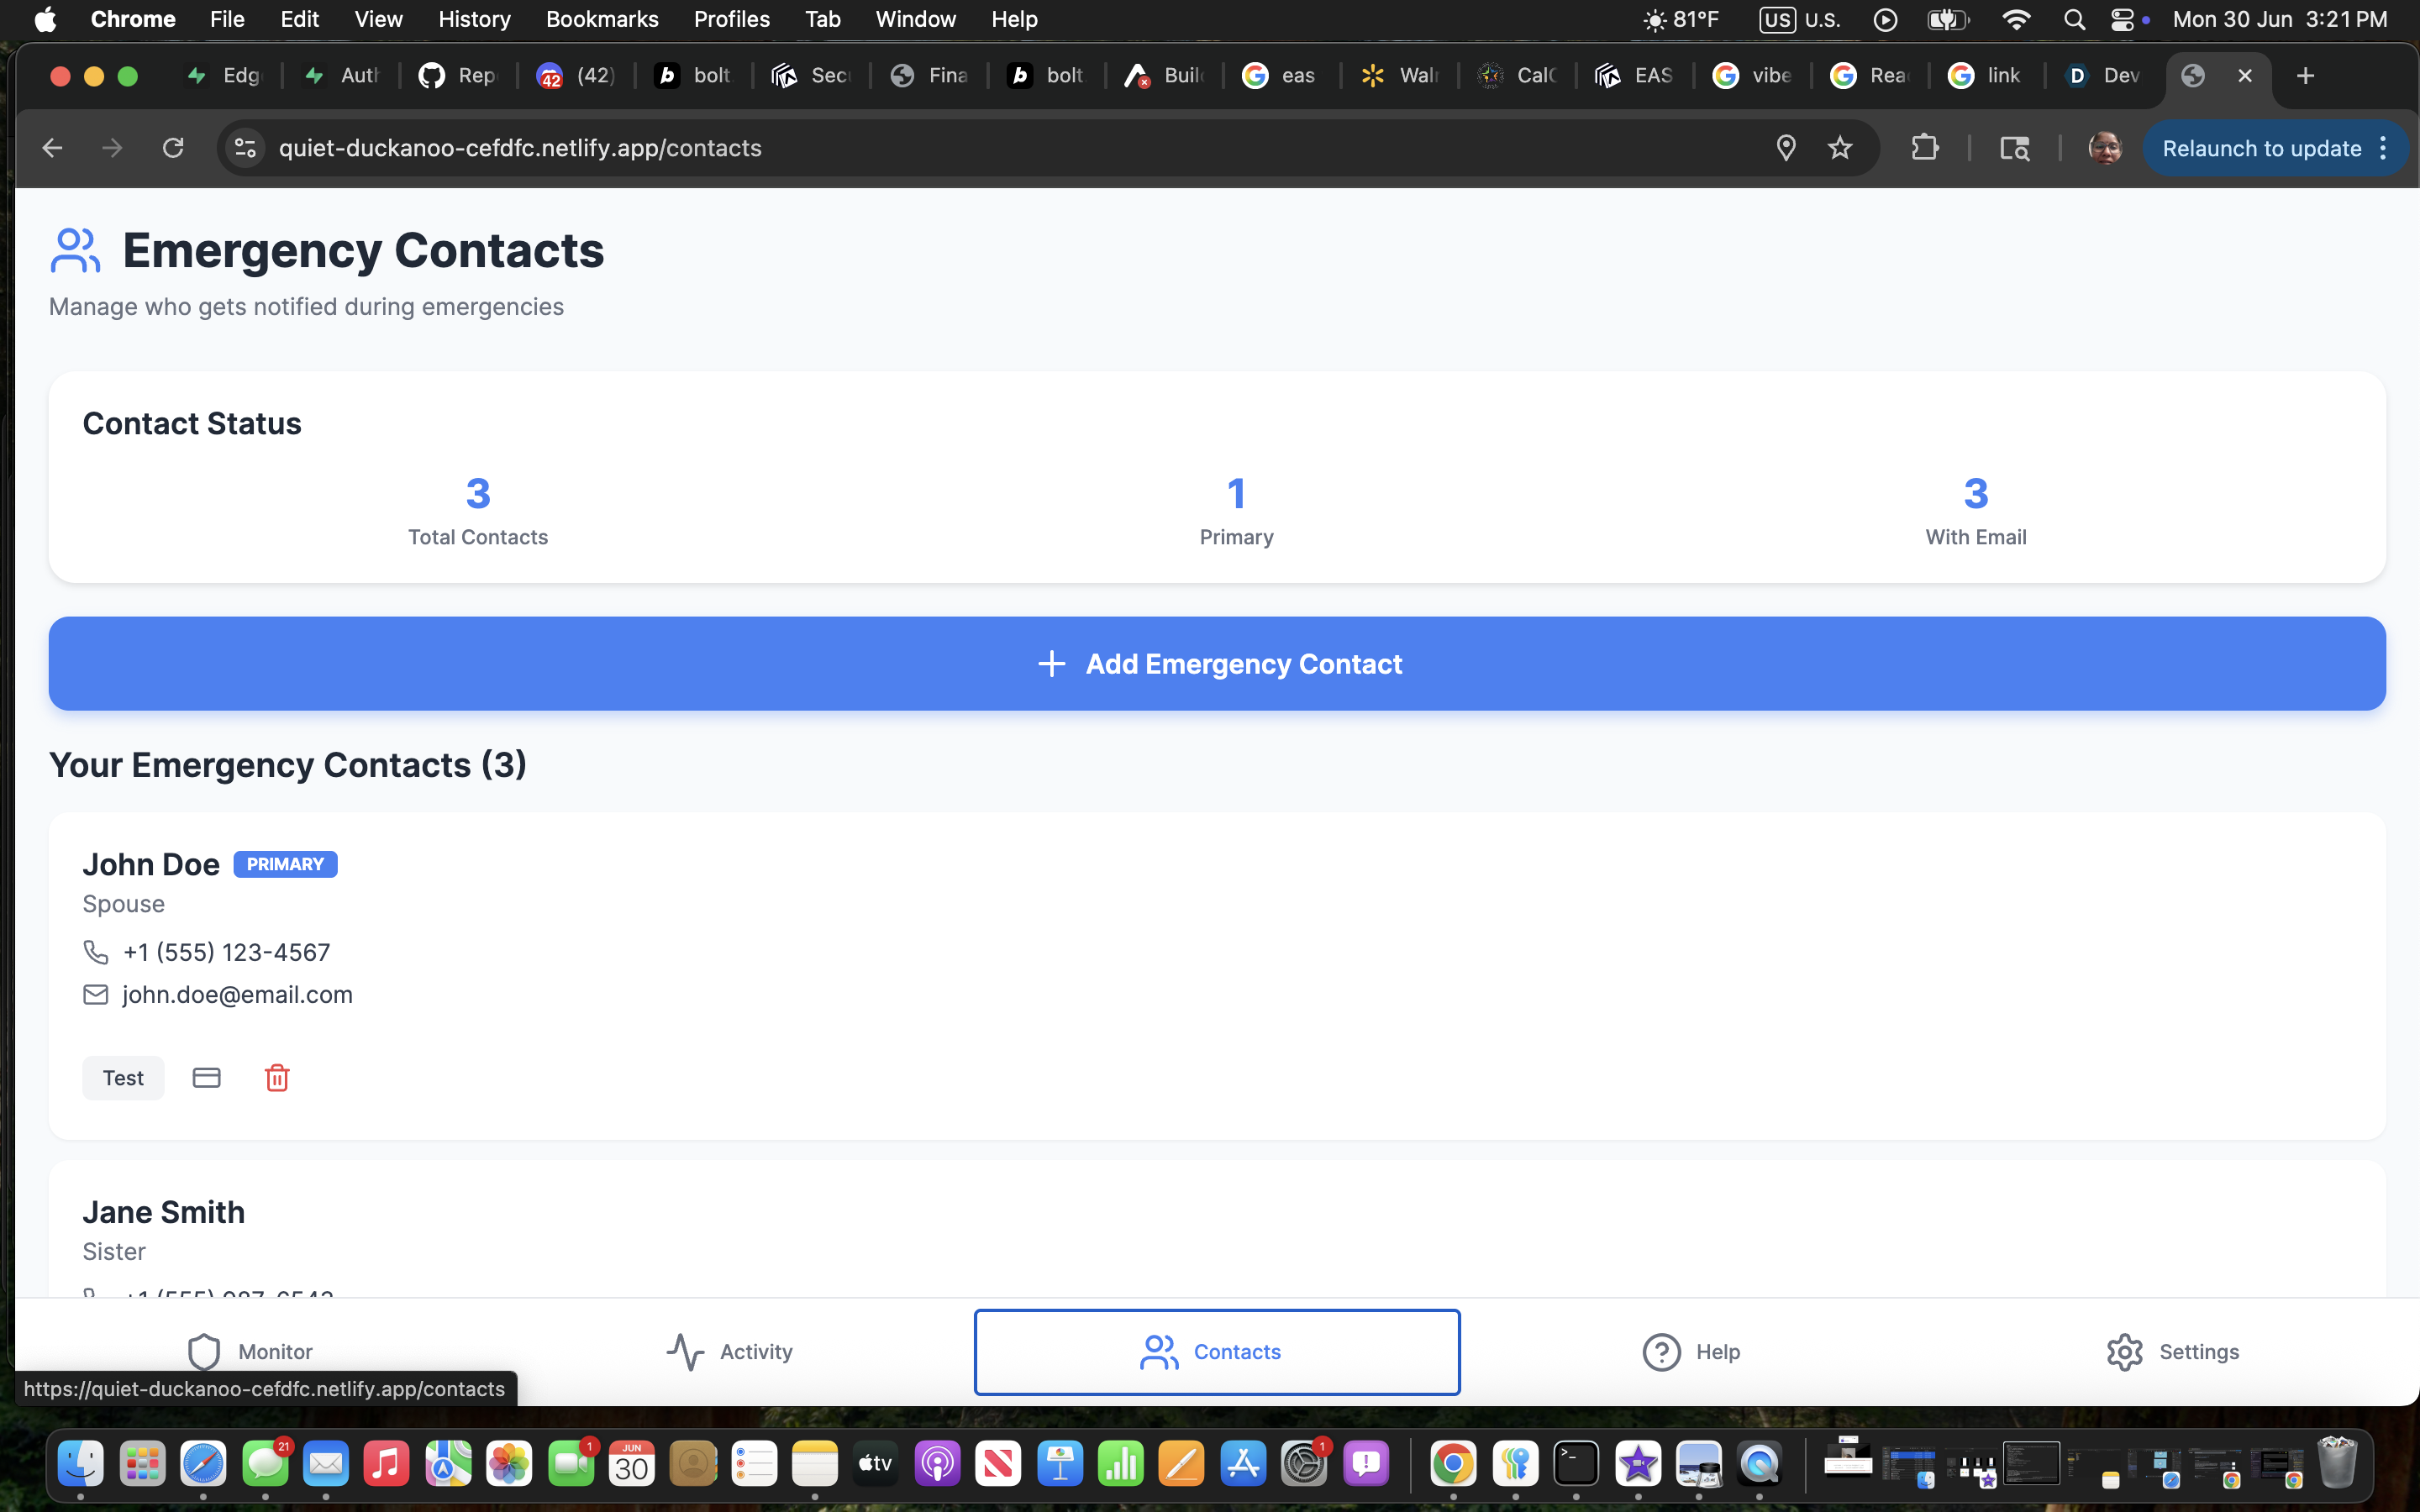Click the location pin in address bar

click(x=1785, y=148)
